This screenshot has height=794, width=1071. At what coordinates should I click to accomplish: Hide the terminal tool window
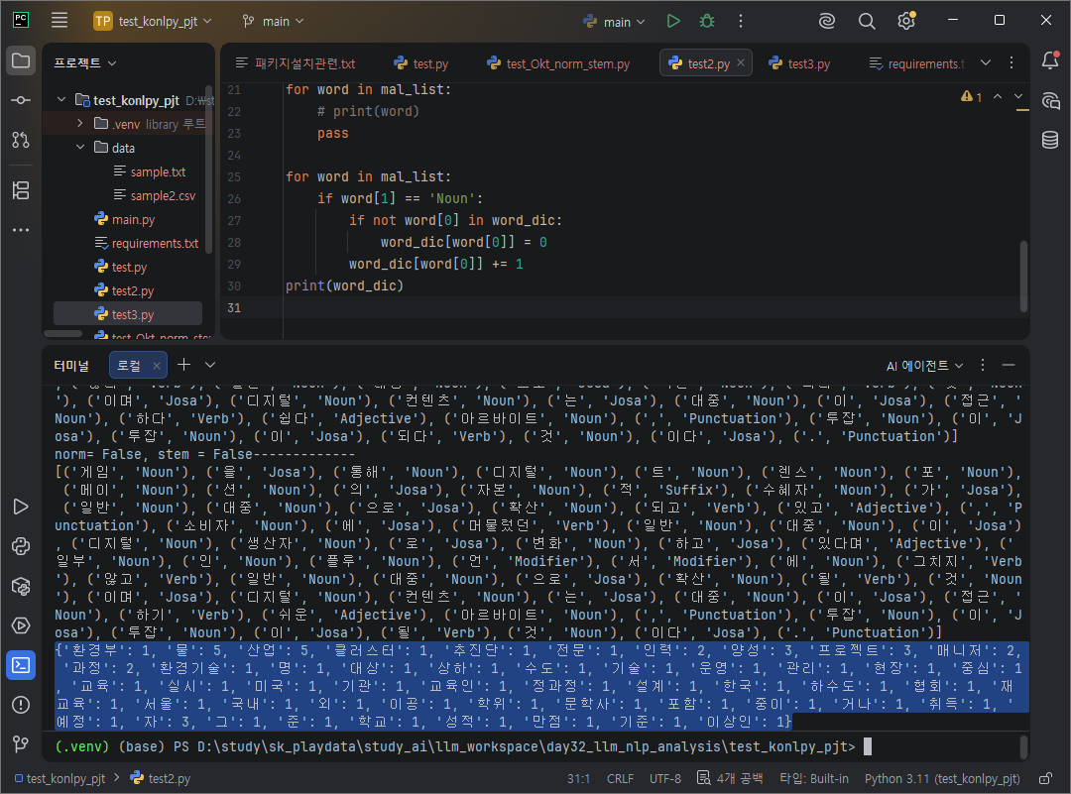(1009, 365)
